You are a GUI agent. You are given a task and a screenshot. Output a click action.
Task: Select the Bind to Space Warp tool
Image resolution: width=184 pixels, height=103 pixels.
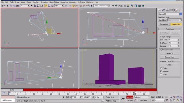(x=18, y=6)
